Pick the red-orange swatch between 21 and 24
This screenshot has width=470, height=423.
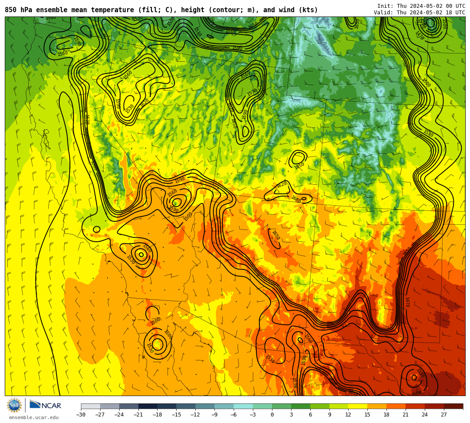point(416,406)
